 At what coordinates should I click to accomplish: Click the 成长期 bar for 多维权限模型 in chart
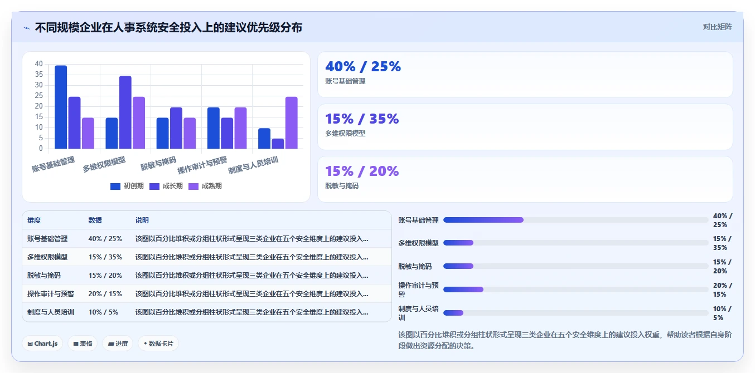(x=125, y=112)
